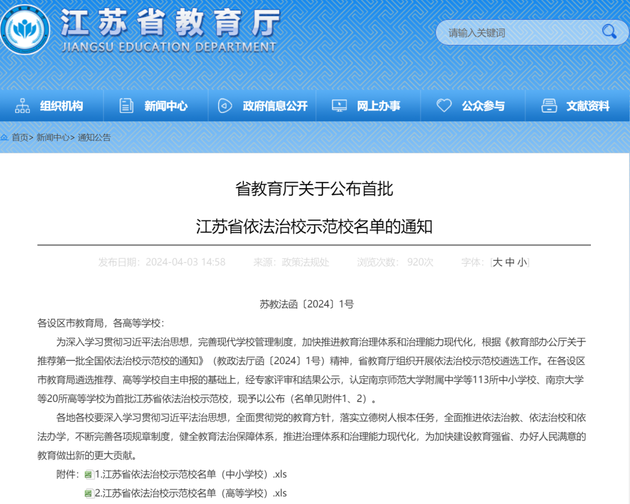Open the 组织机构 menu
The width and height of the screenshot is (630, 504).
pos(61,106)
